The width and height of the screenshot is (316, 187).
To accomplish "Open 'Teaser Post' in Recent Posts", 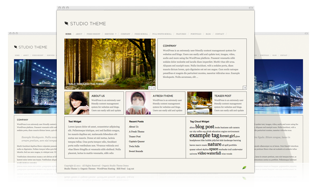I will click(x=135, y=136).
